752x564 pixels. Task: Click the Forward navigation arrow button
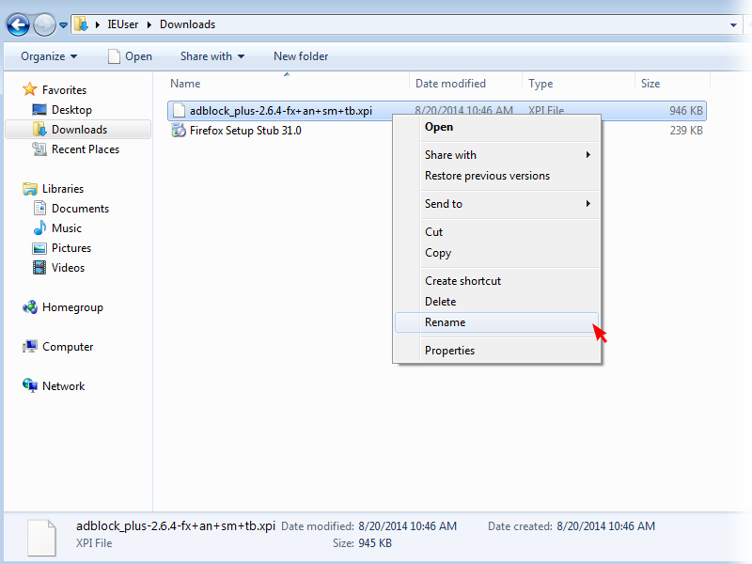tap(44, 24)
